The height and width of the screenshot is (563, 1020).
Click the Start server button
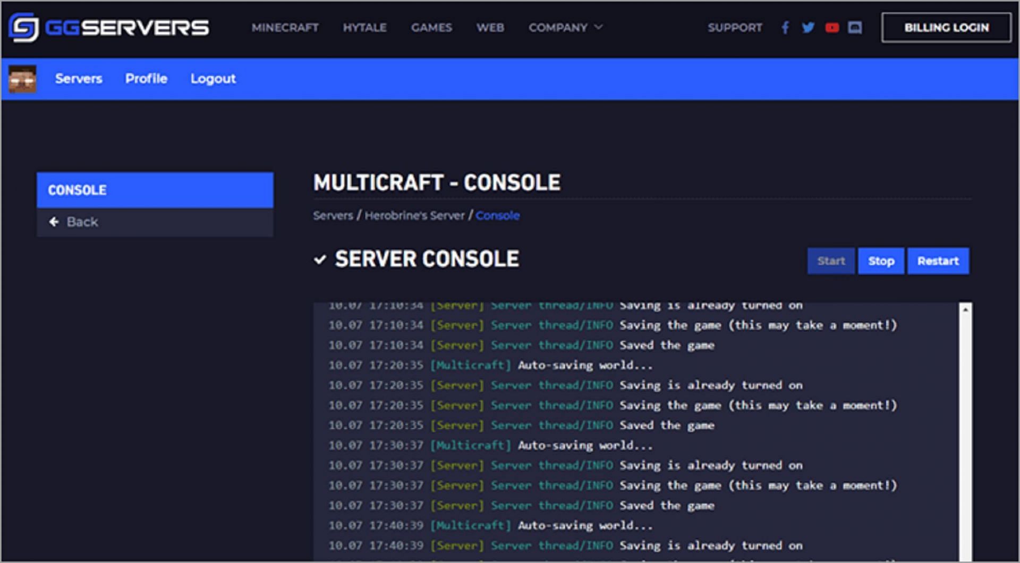click(831, 261)
